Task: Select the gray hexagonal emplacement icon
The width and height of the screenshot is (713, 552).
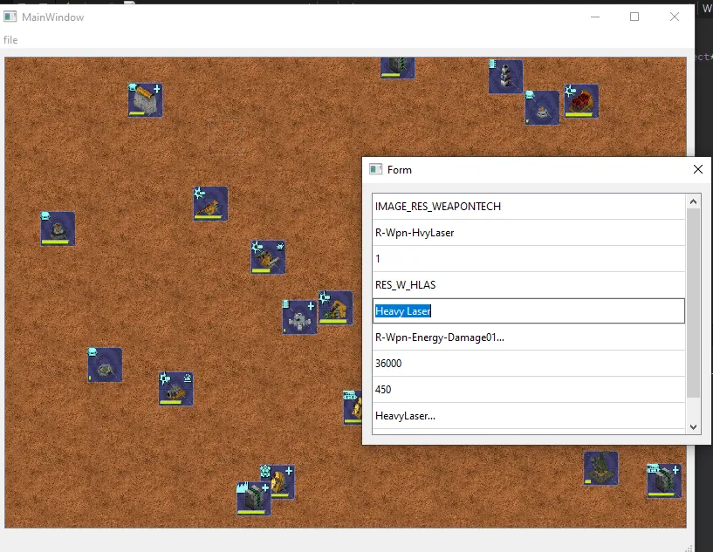Action: pos(105,365)
